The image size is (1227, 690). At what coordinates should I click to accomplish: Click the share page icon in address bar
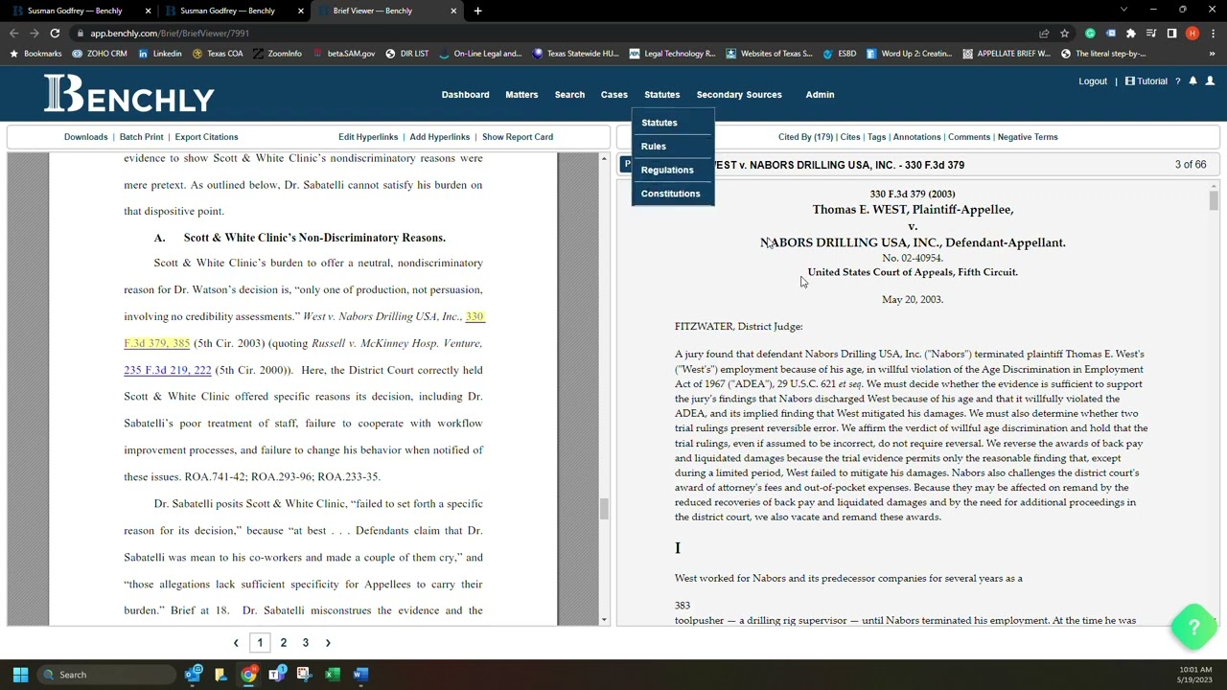[x=1044, y=34]
